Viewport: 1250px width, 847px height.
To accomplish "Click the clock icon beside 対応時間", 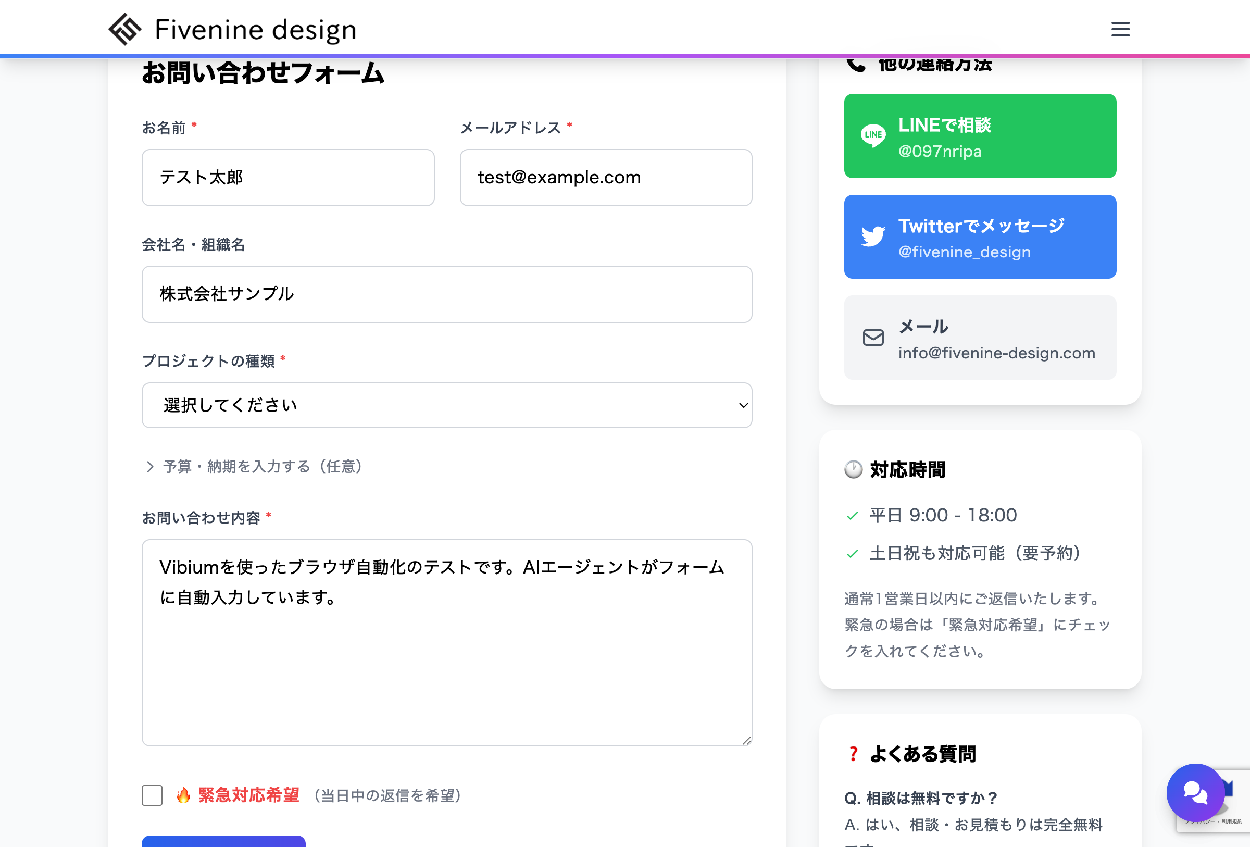I will tap(854, 470).
